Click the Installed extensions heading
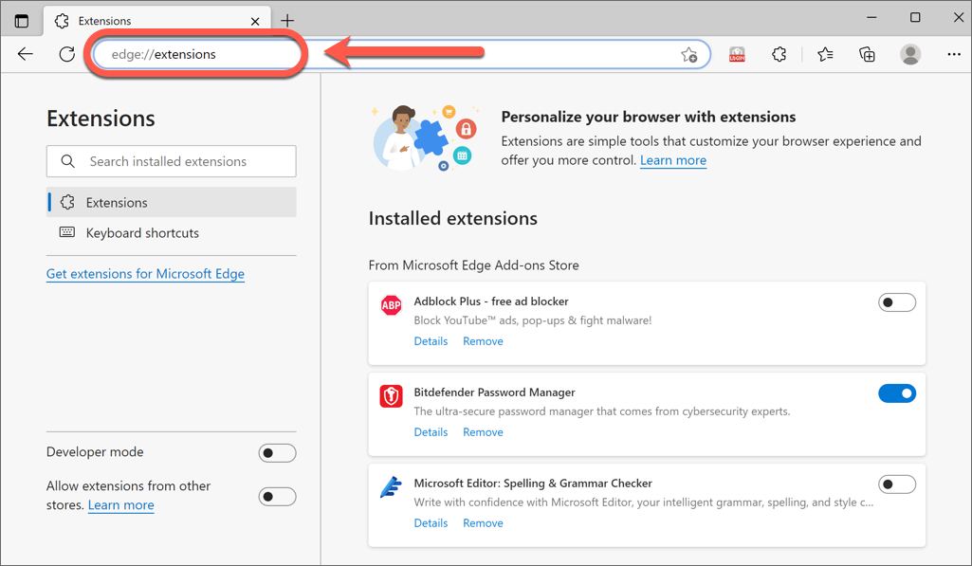 coord(452,218)
